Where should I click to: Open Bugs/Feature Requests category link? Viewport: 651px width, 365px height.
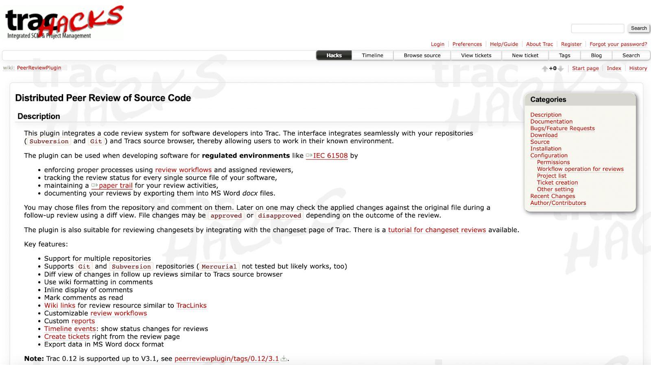562,128
